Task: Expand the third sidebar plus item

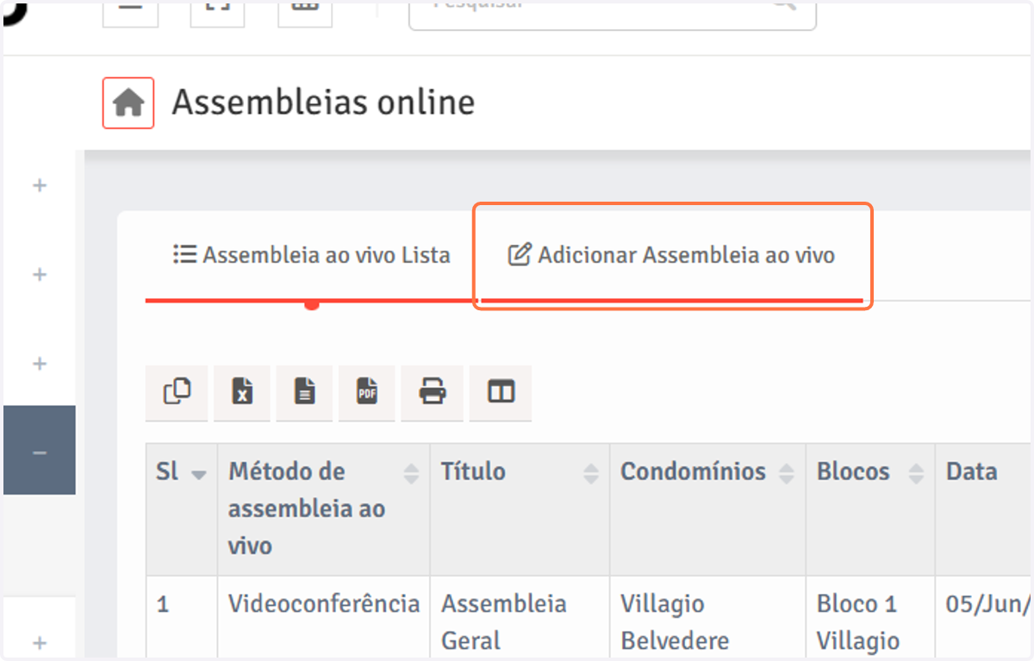Action: (40, 364)
